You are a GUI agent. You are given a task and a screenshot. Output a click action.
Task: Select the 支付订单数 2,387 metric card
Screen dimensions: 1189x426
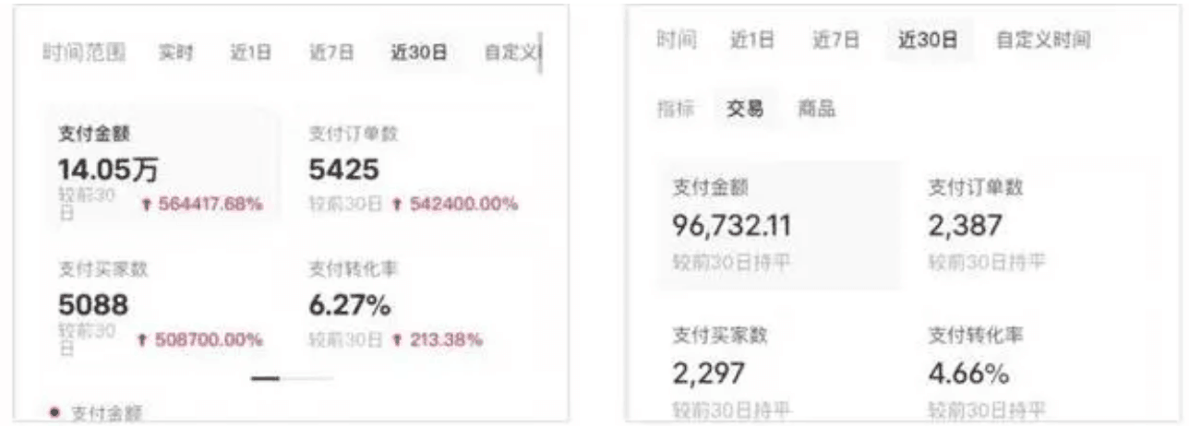(1027, 226)
